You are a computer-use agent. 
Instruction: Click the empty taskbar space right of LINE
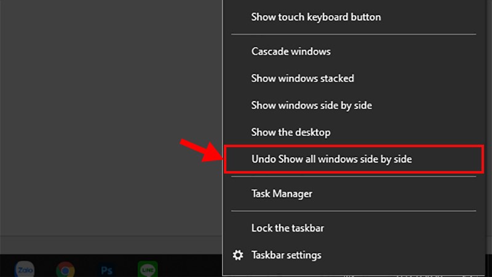(190, 266)
